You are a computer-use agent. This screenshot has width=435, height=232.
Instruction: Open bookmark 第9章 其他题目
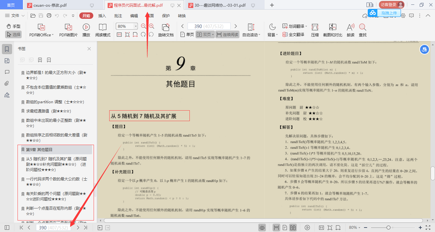coord(57,149)
